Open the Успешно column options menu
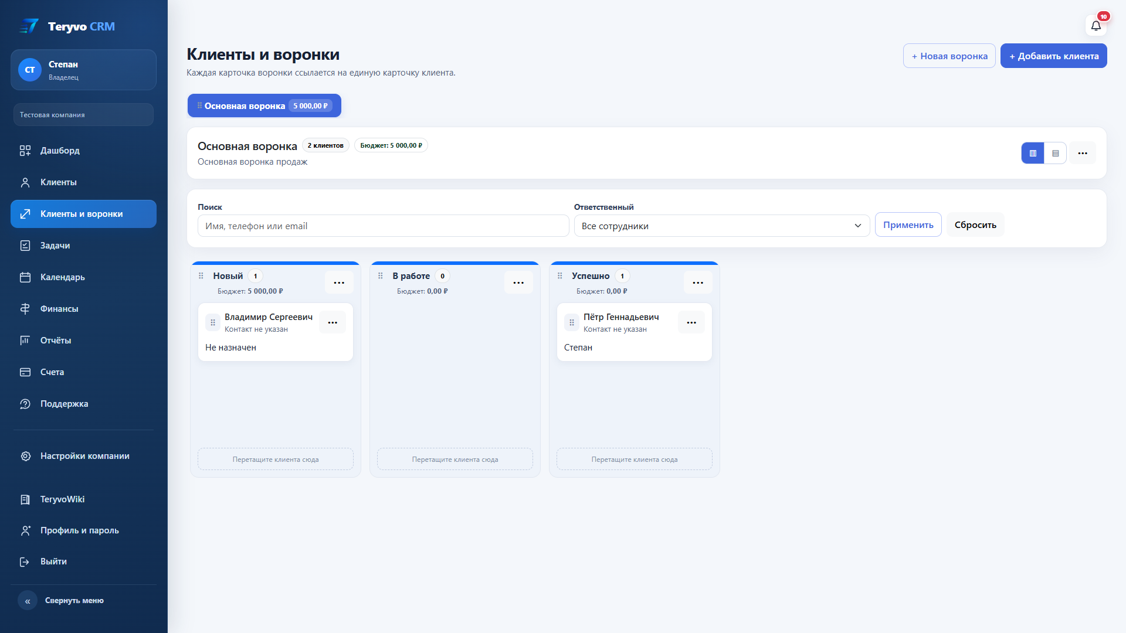The image size is (1126, 633). pyautogui.click(x=698, y=283)
